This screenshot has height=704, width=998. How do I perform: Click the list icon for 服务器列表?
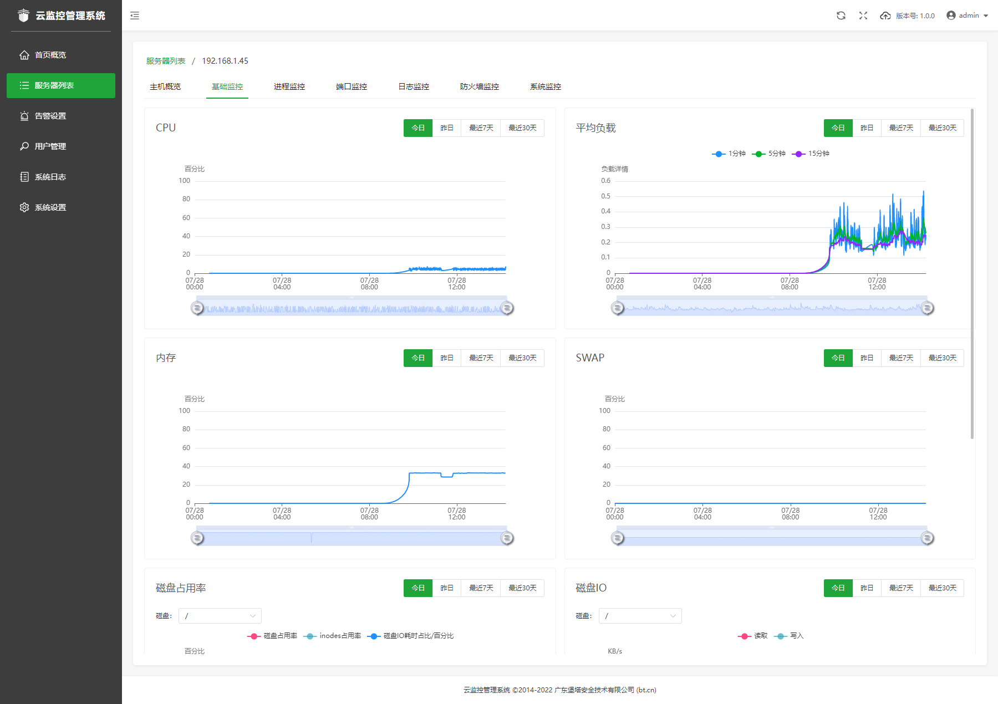click(24, 85)
